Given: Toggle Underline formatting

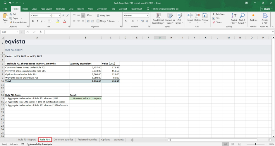Looking at the screenshot, I should pos(41,21).
